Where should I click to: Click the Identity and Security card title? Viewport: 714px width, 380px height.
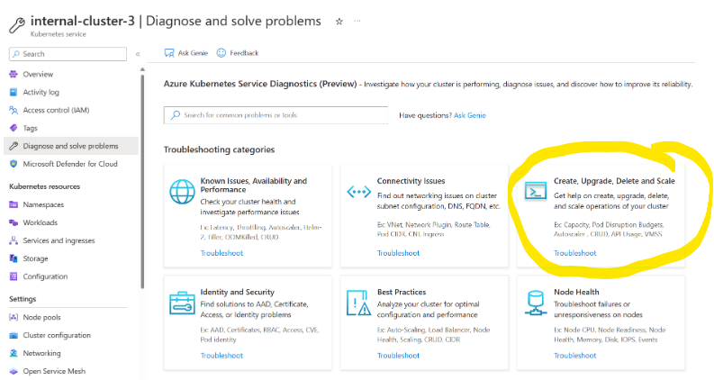237,292
